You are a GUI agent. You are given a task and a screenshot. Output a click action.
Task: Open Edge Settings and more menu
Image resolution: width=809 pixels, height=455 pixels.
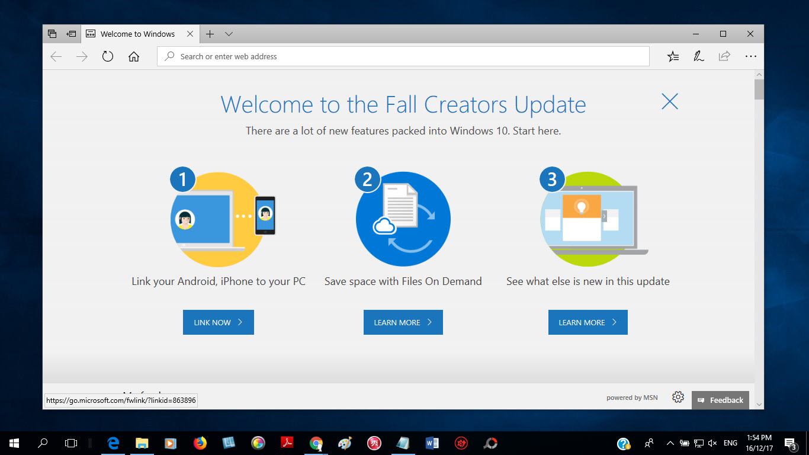751,56
